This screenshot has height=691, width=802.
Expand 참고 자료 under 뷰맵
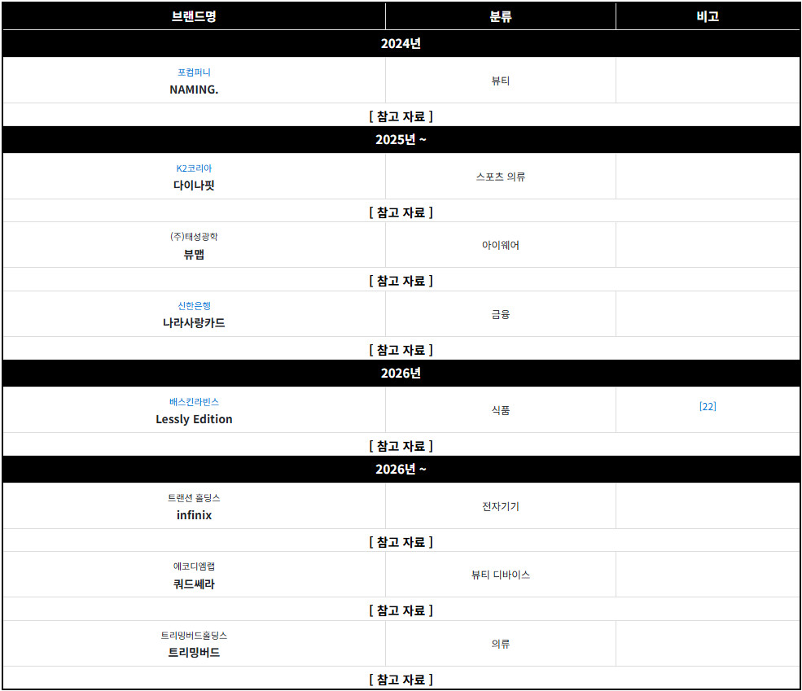(401, 281)
